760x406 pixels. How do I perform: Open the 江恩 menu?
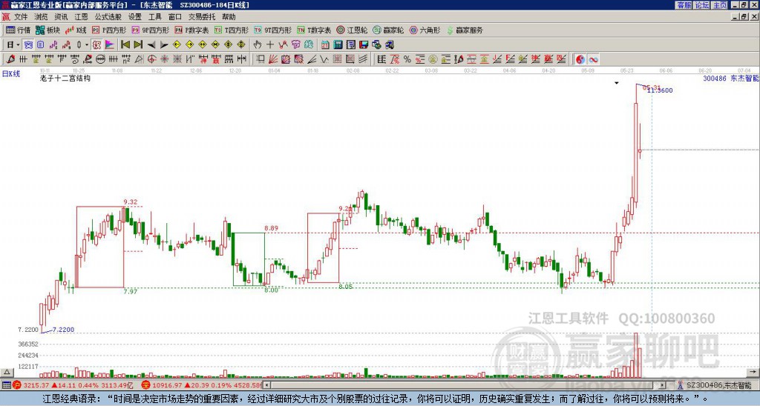coord(81,17)
